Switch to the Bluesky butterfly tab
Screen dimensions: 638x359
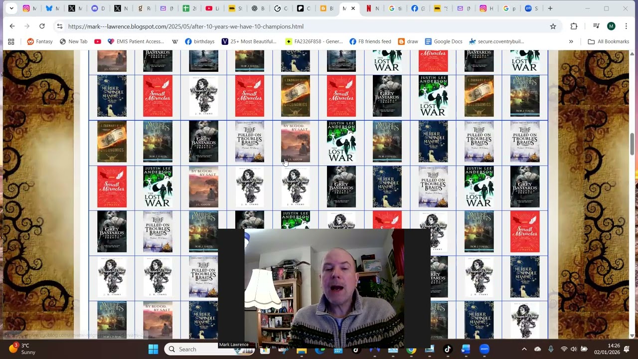(53, 8)
